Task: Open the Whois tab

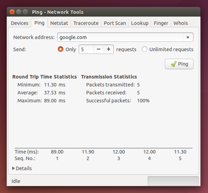Action: [x=181, y=23]
